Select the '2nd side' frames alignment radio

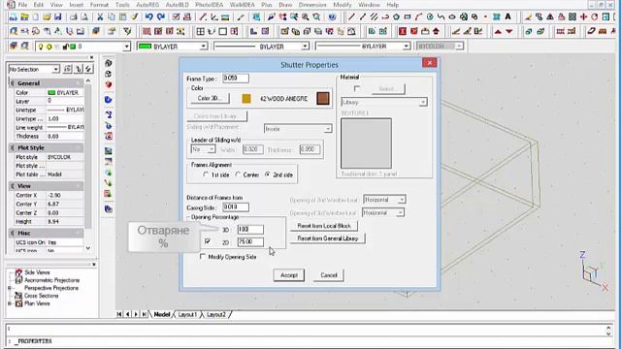pos(268,174)
